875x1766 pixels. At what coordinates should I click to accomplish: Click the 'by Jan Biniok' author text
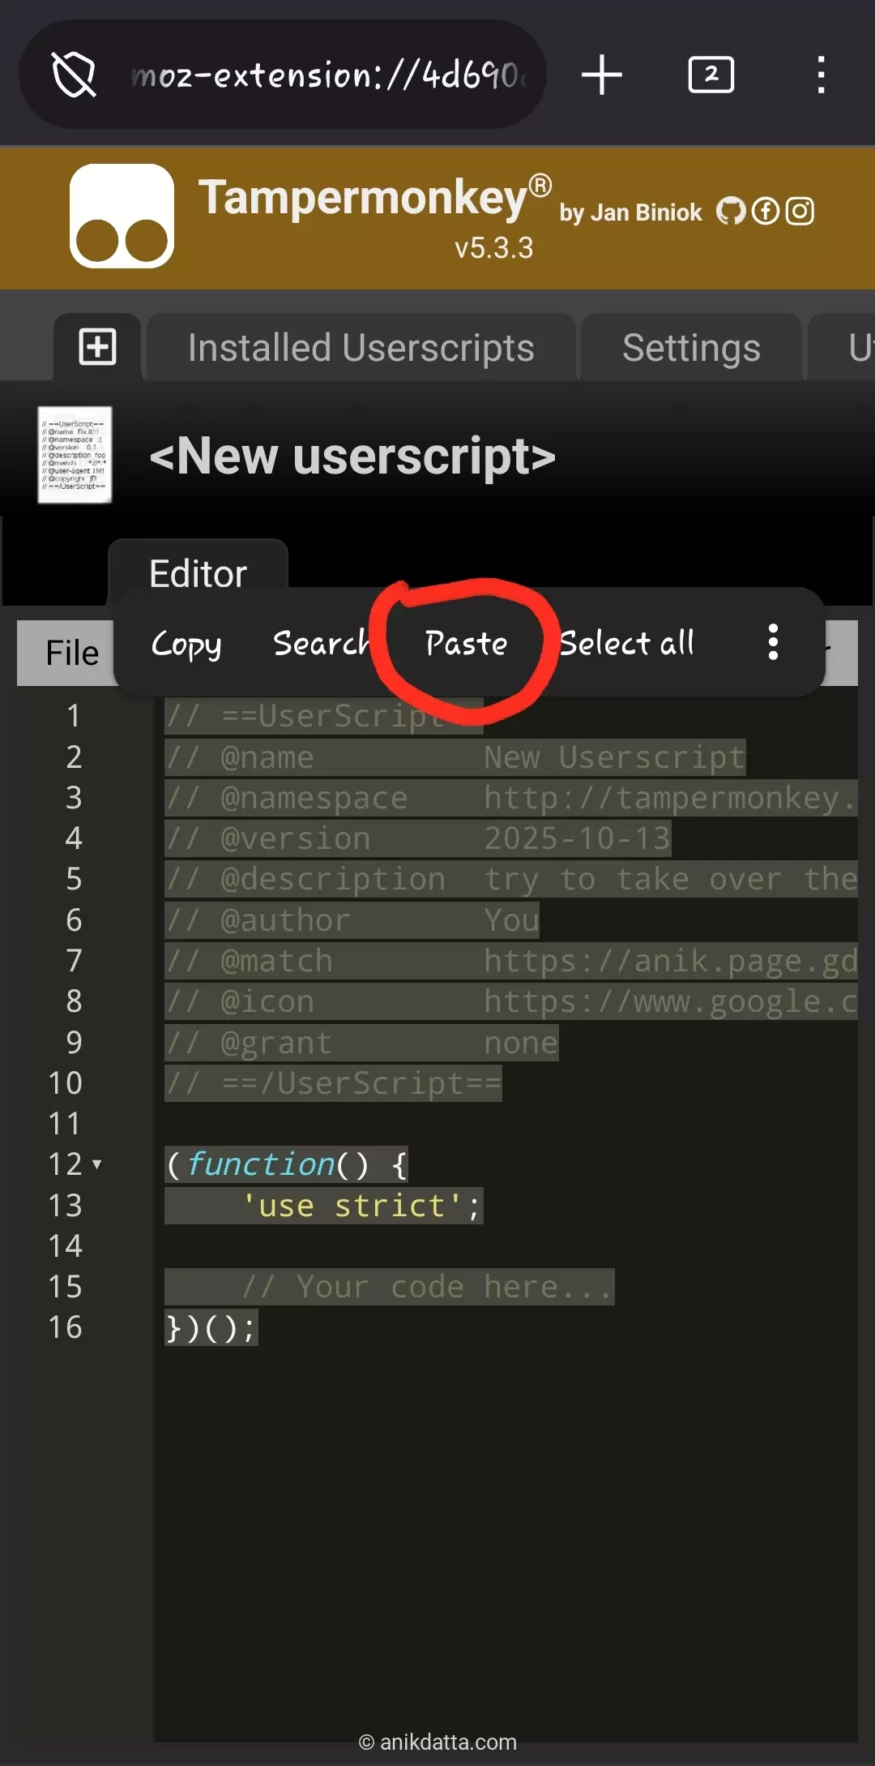[630, 212]
